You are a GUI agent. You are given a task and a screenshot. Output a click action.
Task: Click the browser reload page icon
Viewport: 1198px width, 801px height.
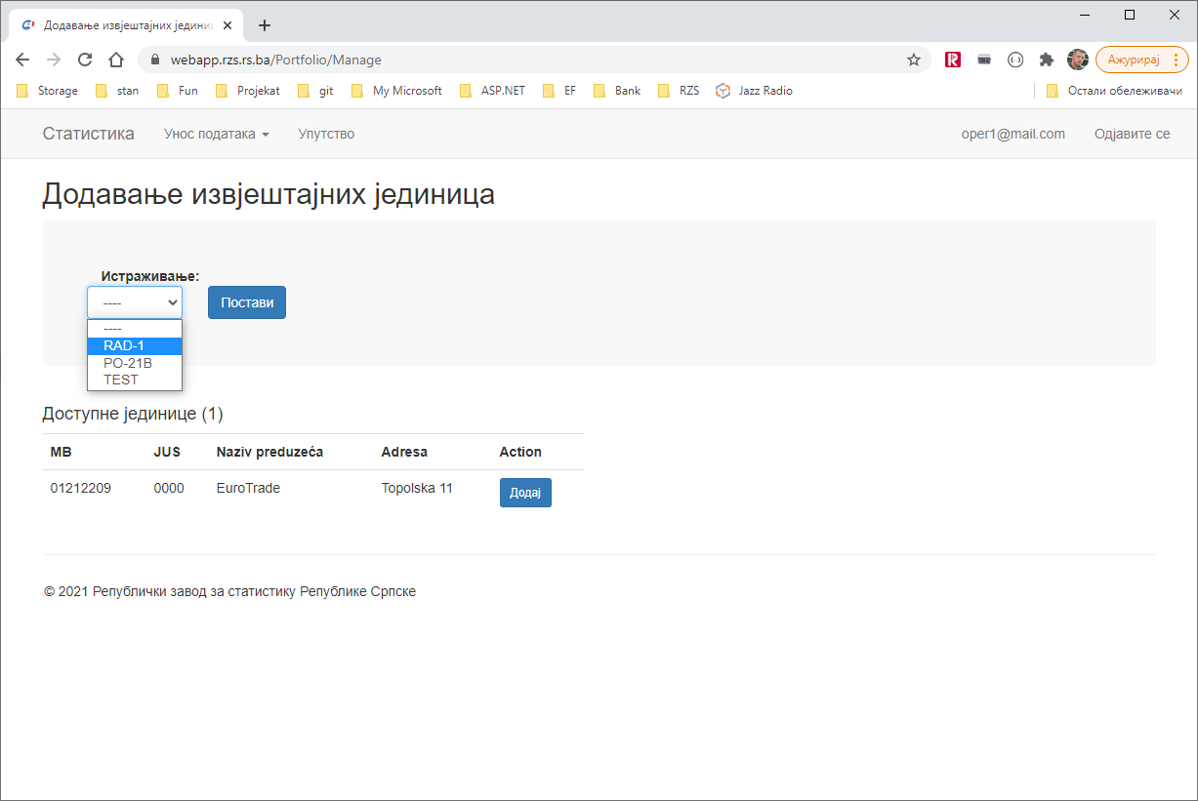[x=85, y=60]
